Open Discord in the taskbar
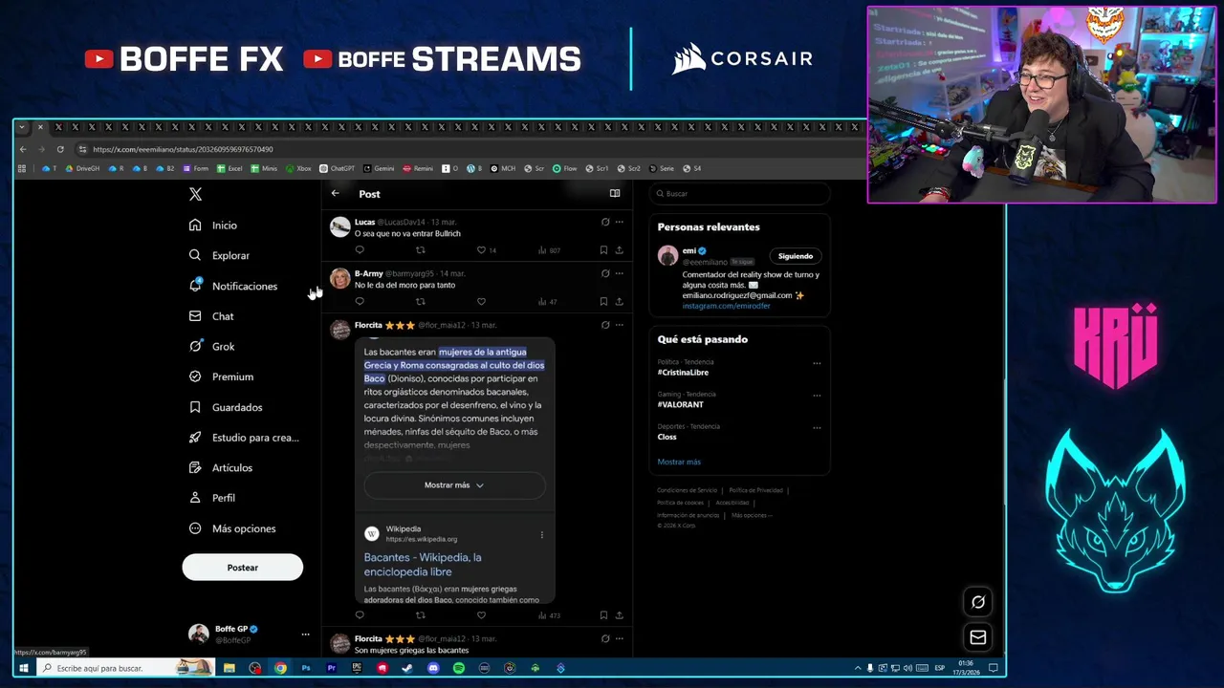This screenshot has width=1224, height=688. (x=433, y=668)
